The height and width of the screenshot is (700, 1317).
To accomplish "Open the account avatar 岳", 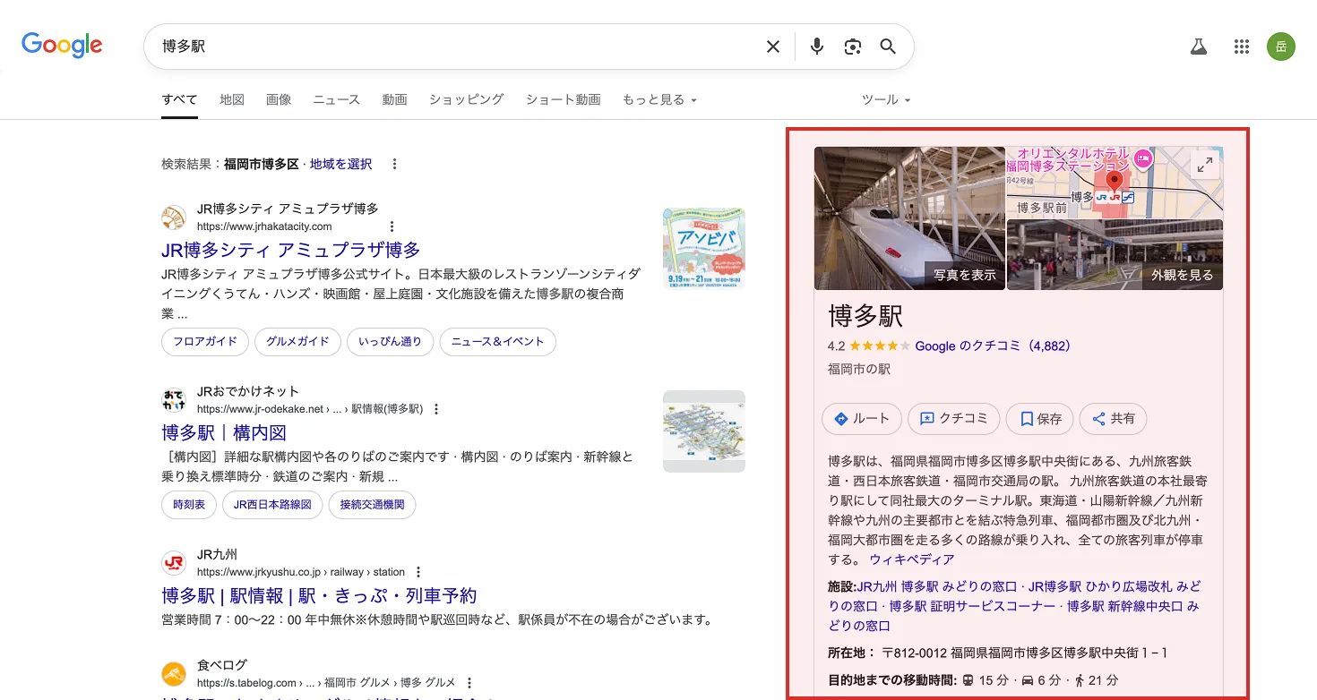I will [1281, 47].
